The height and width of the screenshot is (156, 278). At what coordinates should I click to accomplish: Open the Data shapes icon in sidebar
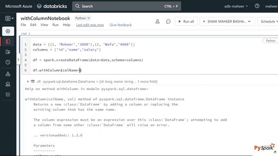pyautogui.click(x=8, y=74)
